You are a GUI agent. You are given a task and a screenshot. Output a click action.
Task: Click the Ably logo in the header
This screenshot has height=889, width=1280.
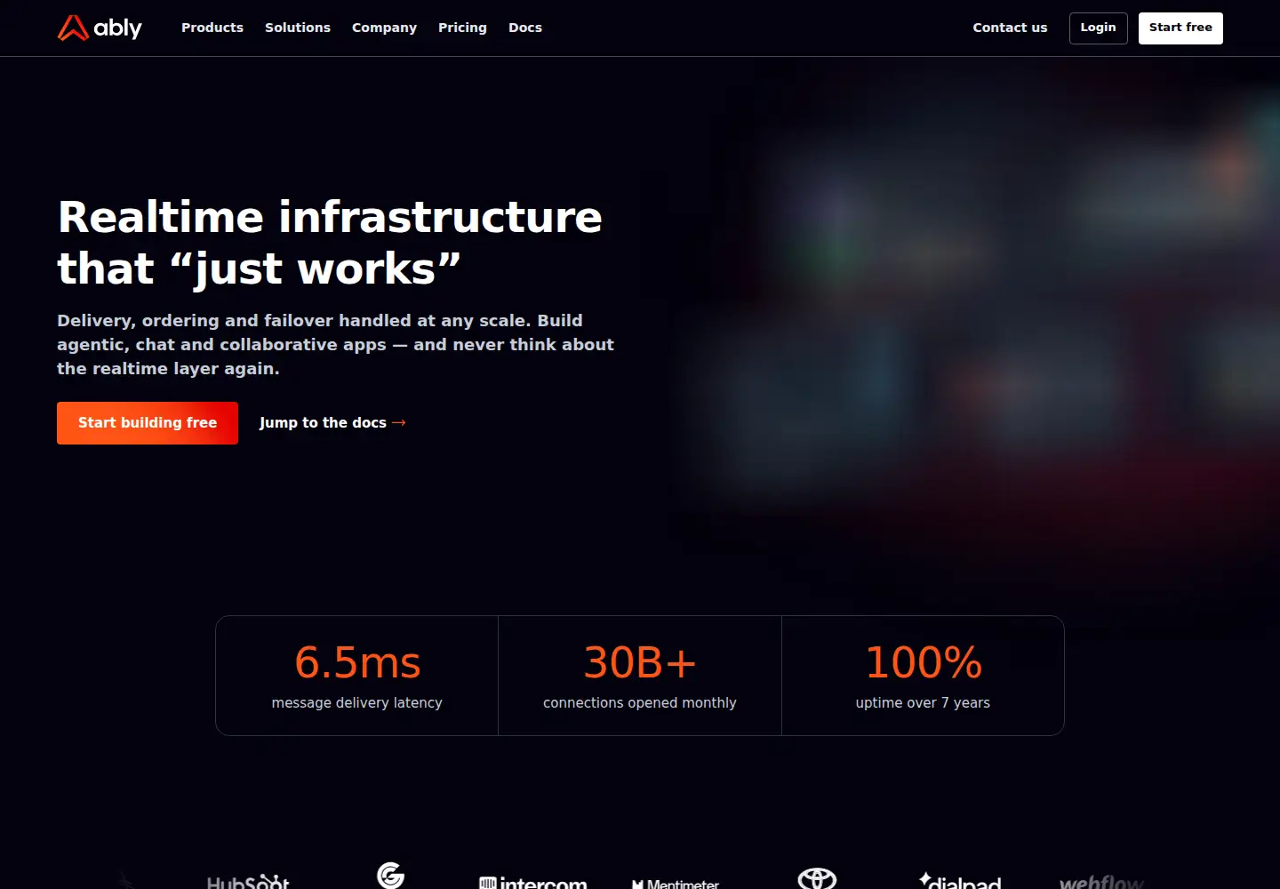(100, 28)
